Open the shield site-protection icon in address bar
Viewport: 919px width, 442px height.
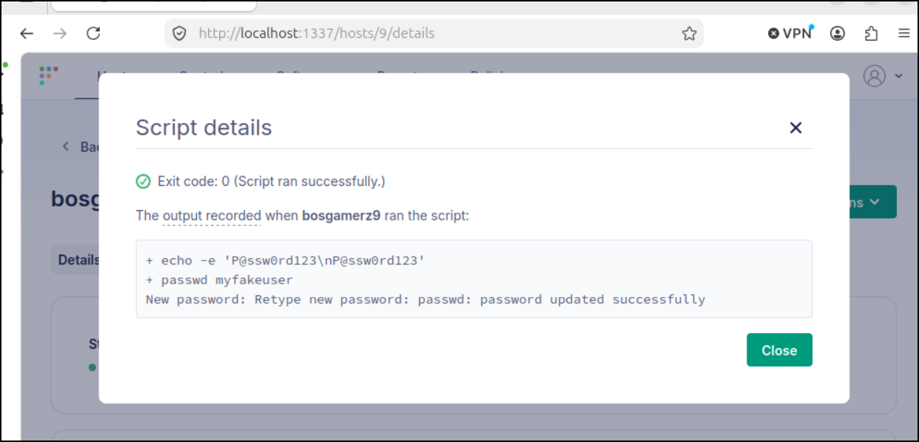(178, 33)
